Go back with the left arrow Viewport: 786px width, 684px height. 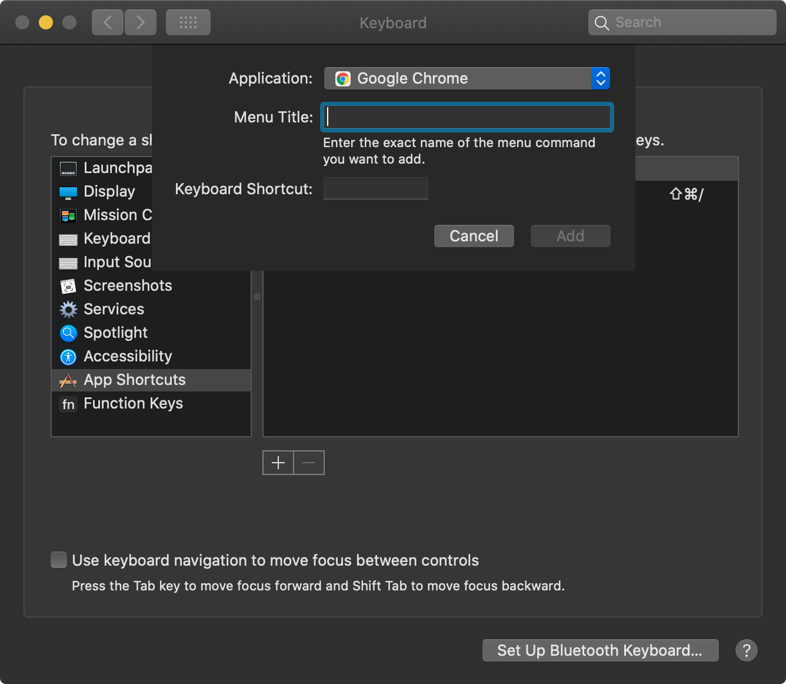tap(108, 22)
